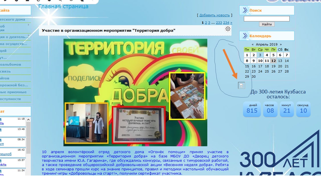Open the «осуществ...» sidebar menu item
Image resolution: width=321 pixels, height=180 pixels.
click(x=14, y=44)
